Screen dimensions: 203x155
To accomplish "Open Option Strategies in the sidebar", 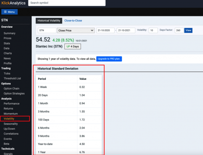I will pos(14,93).
